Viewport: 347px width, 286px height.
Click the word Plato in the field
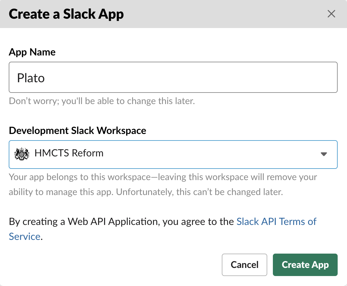31,78
